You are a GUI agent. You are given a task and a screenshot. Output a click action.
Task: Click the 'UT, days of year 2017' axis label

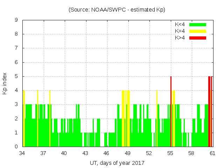pyautogui.click(x=117, y=163)
